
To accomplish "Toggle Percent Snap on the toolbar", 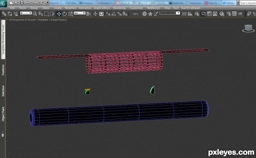I will coord(119,14).
